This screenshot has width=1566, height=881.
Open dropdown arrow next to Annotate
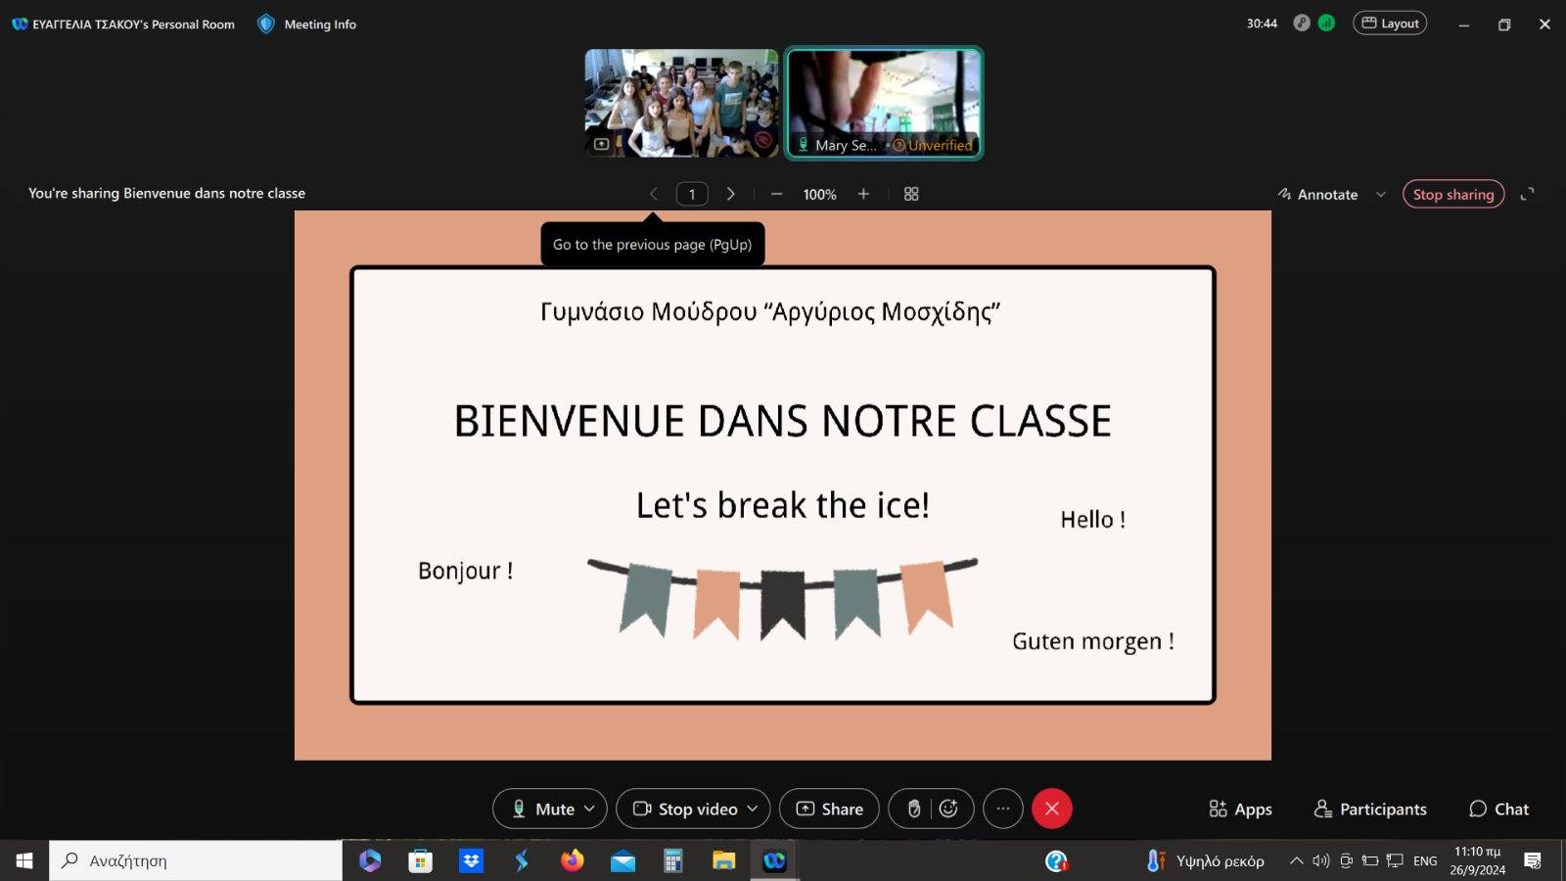(1381, 194)
